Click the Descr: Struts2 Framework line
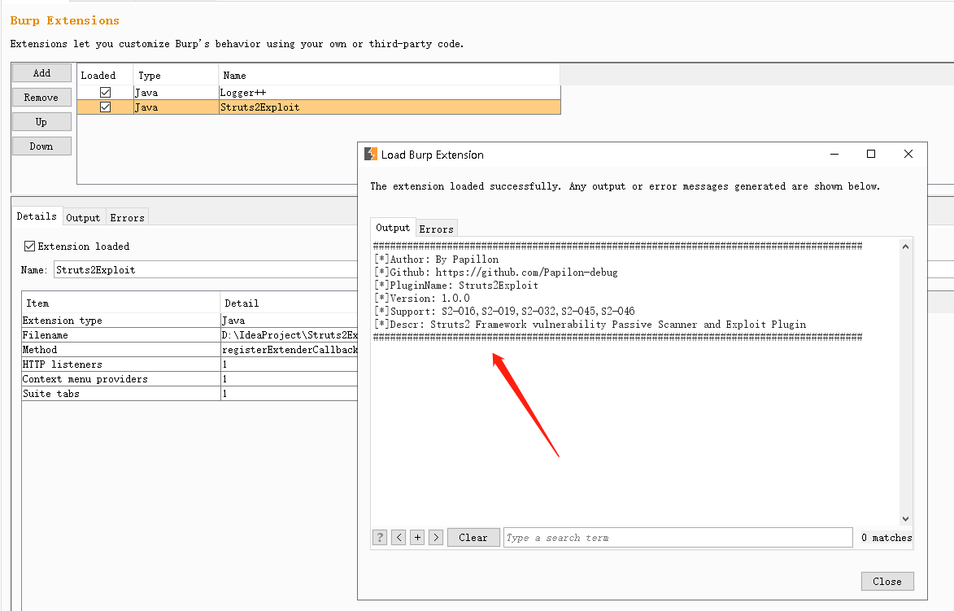Image resolution: width=954 pixels, height=611 pixels. (590, 325)
